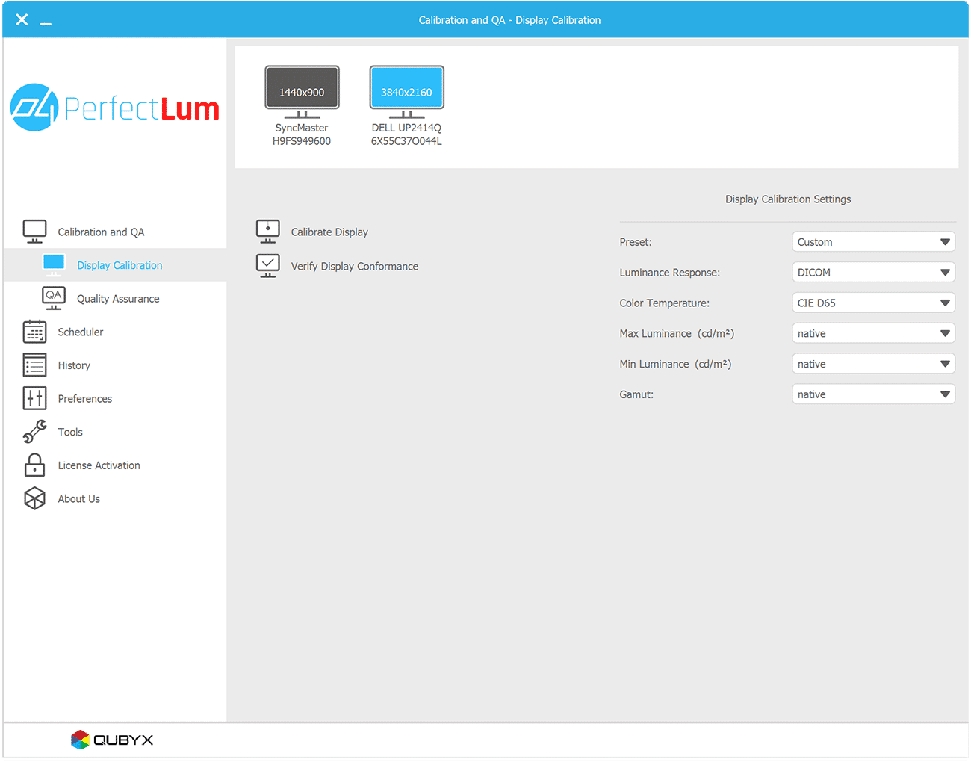
Task: Open the Tools page
Action: coord(70,432)
